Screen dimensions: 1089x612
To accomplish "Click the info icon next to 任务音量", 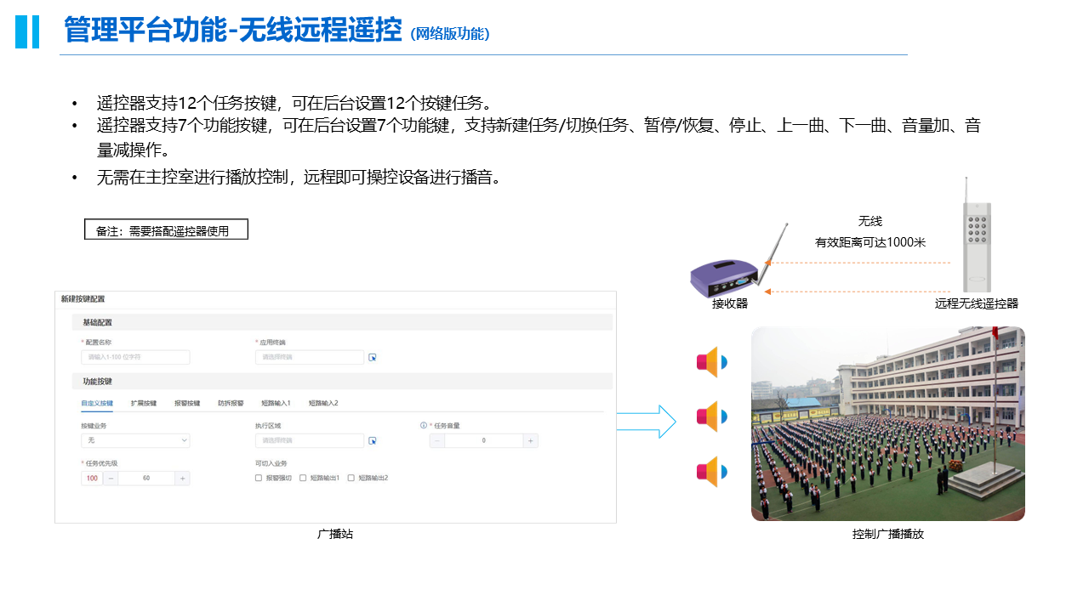I will coord(423,426).
